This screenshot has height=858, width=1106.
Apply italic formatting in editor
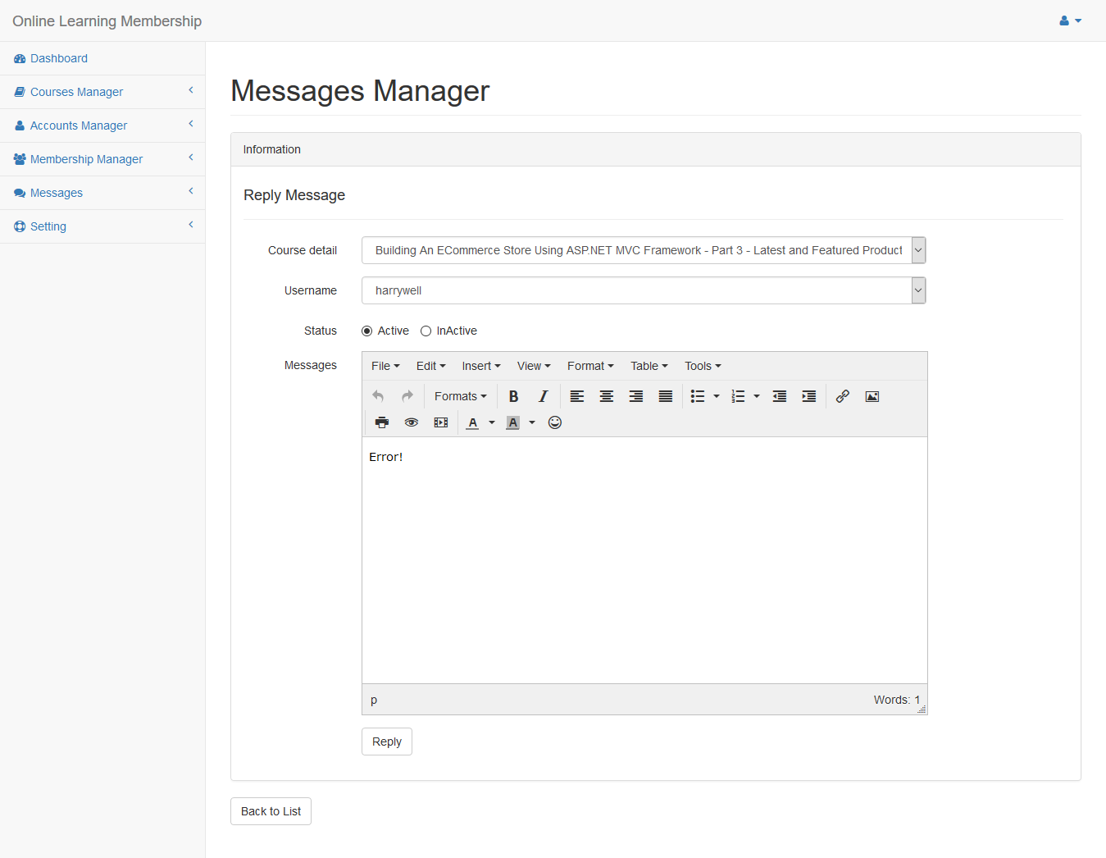(543, 396)
